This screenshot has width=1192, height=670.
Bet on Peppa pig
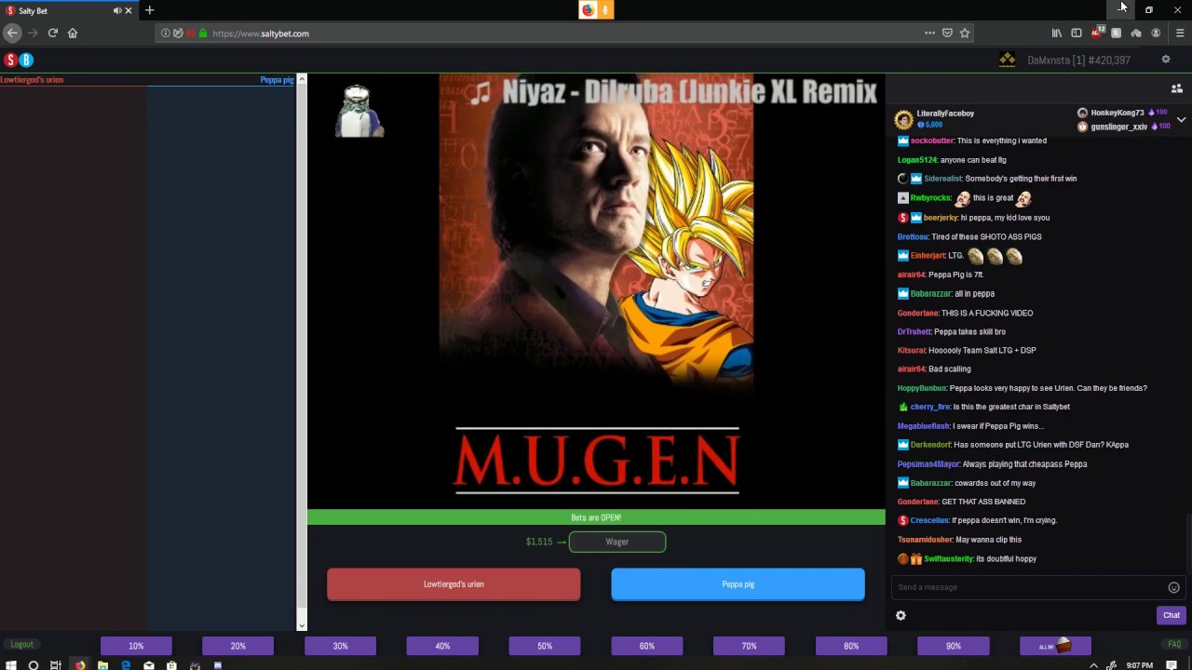point(738,584)
